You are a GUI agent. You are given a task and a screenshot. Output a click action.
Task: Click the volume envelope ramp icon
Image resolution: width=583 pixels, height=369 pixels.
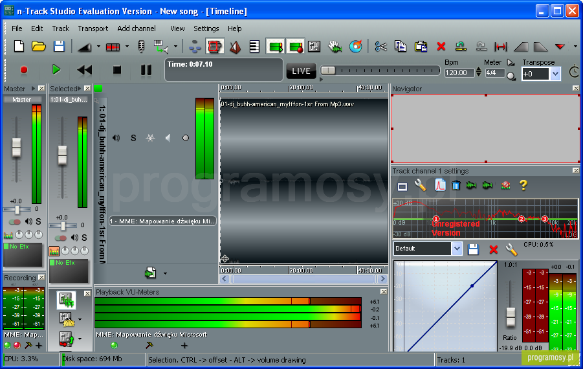pos(85,47)
